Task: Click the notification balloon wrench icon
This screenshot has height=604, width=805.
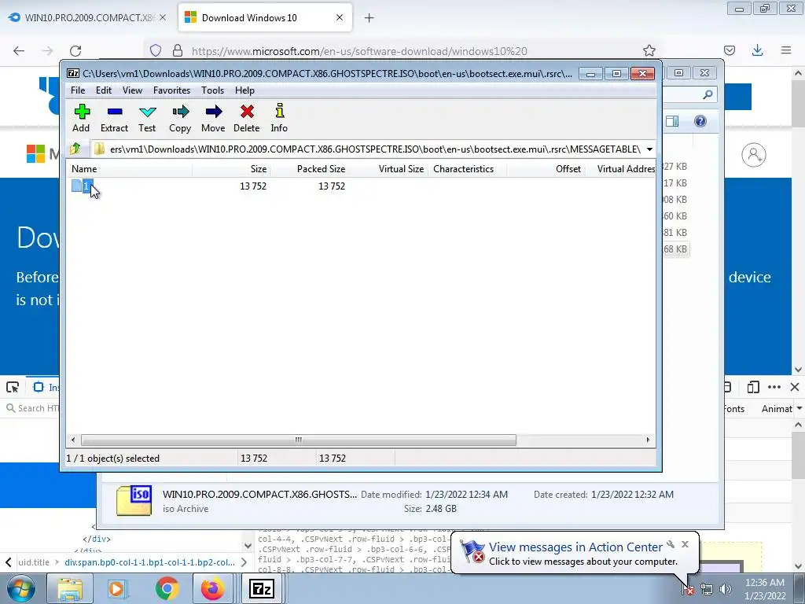Action: click(x=671, y=544)
